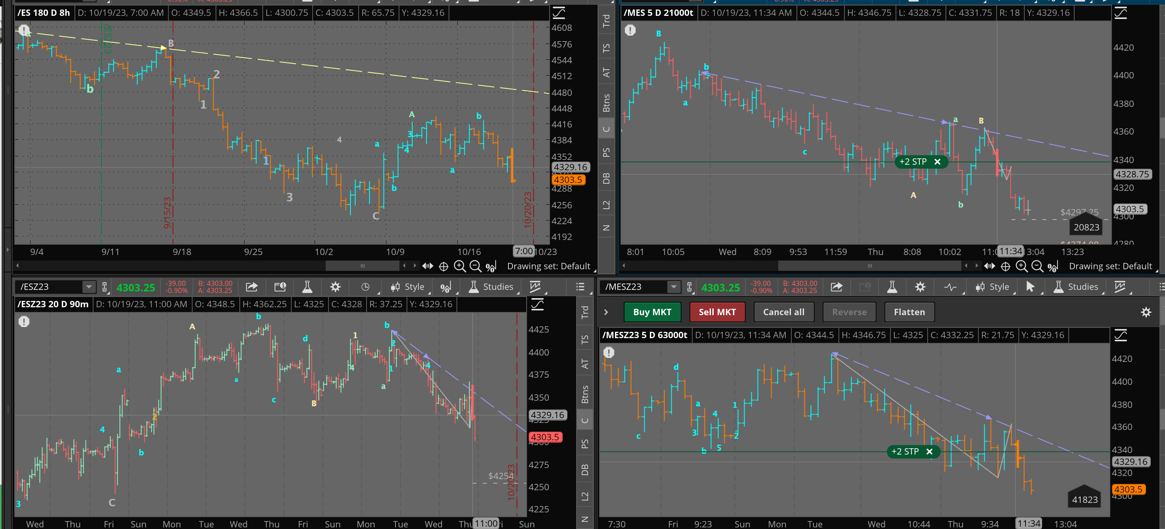
Task: Open active trader settings gear beside Flatten
Action: [x=1146, y=312]
